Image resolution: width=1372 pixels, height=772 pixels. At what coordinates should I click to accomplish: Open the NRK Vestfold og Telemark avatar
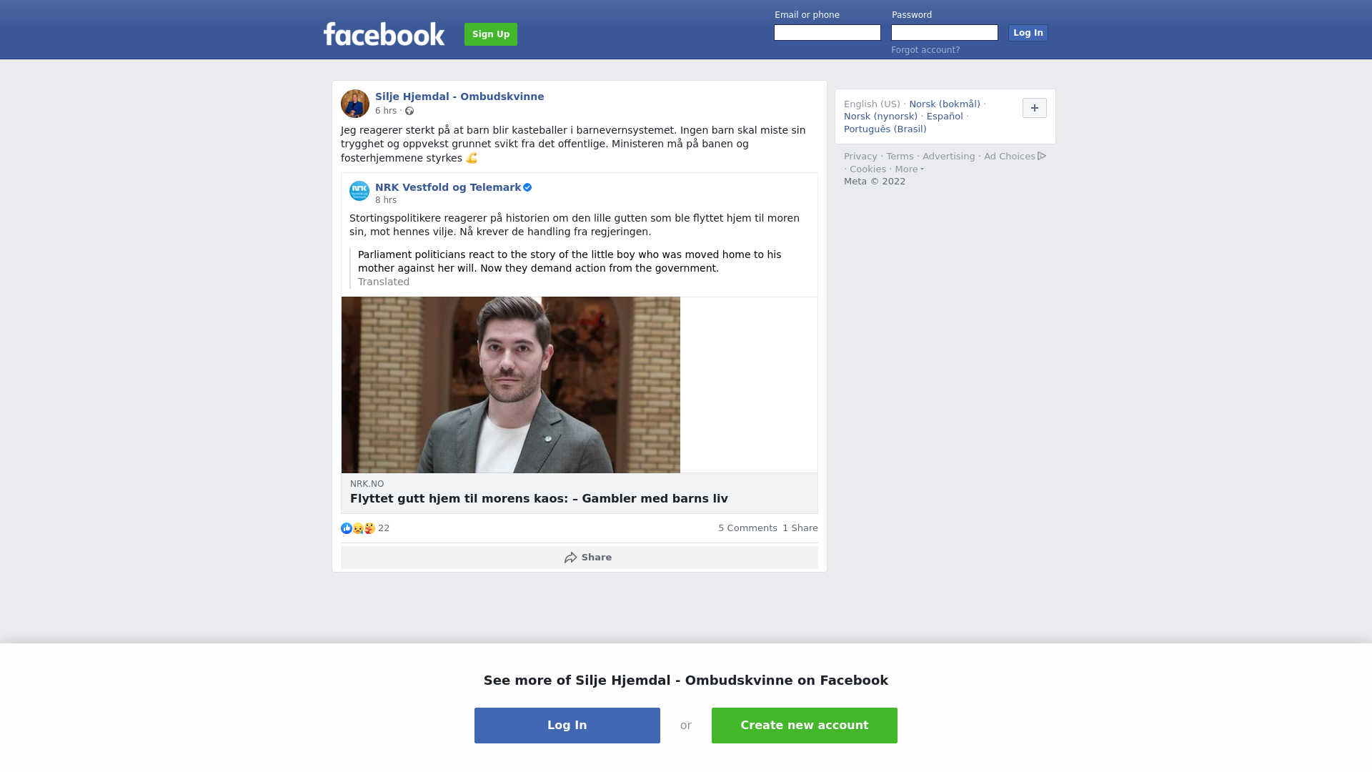(359, 191)
